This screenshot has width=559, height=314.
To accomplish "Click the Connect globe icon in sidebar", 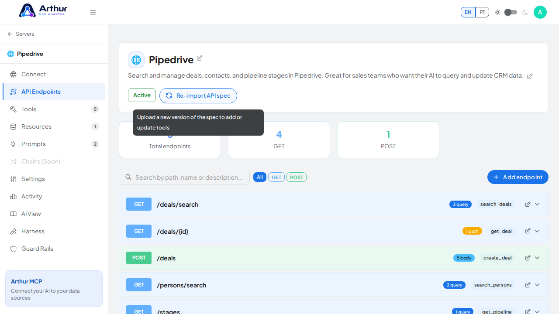I will click(14, 75).
